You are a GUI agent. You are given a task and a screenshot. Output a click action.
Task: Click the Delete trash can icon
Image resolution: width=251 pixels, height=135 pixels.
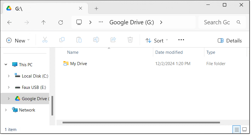(130, 40)
